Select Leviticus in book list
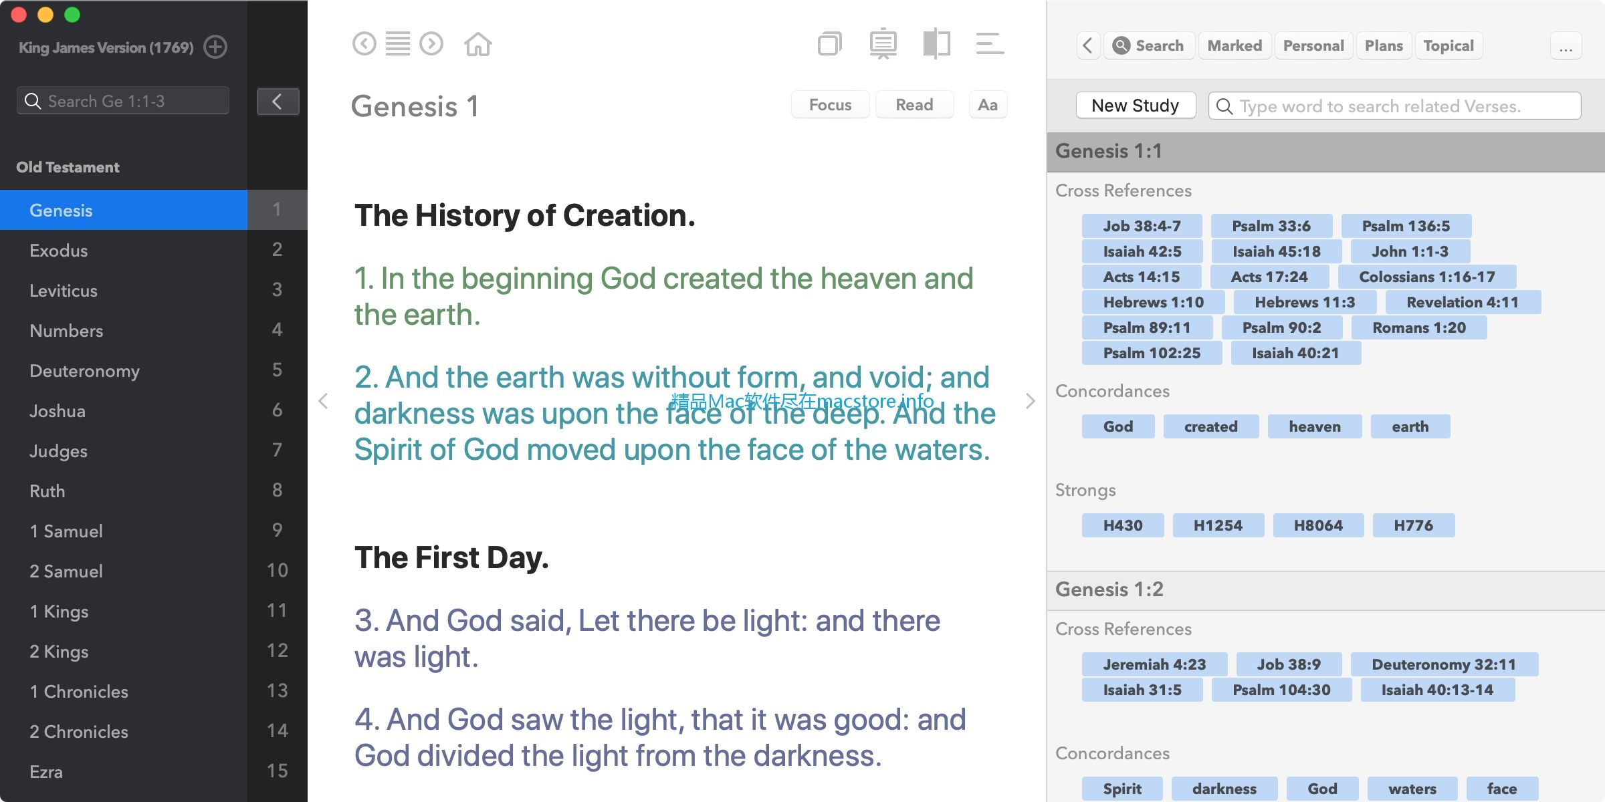The image size is (1605, 802). [x=124, y=290]
